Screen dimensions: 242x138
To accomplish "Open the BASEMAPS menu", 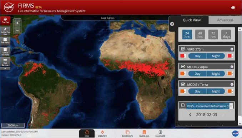I will [x=127, y=133].
